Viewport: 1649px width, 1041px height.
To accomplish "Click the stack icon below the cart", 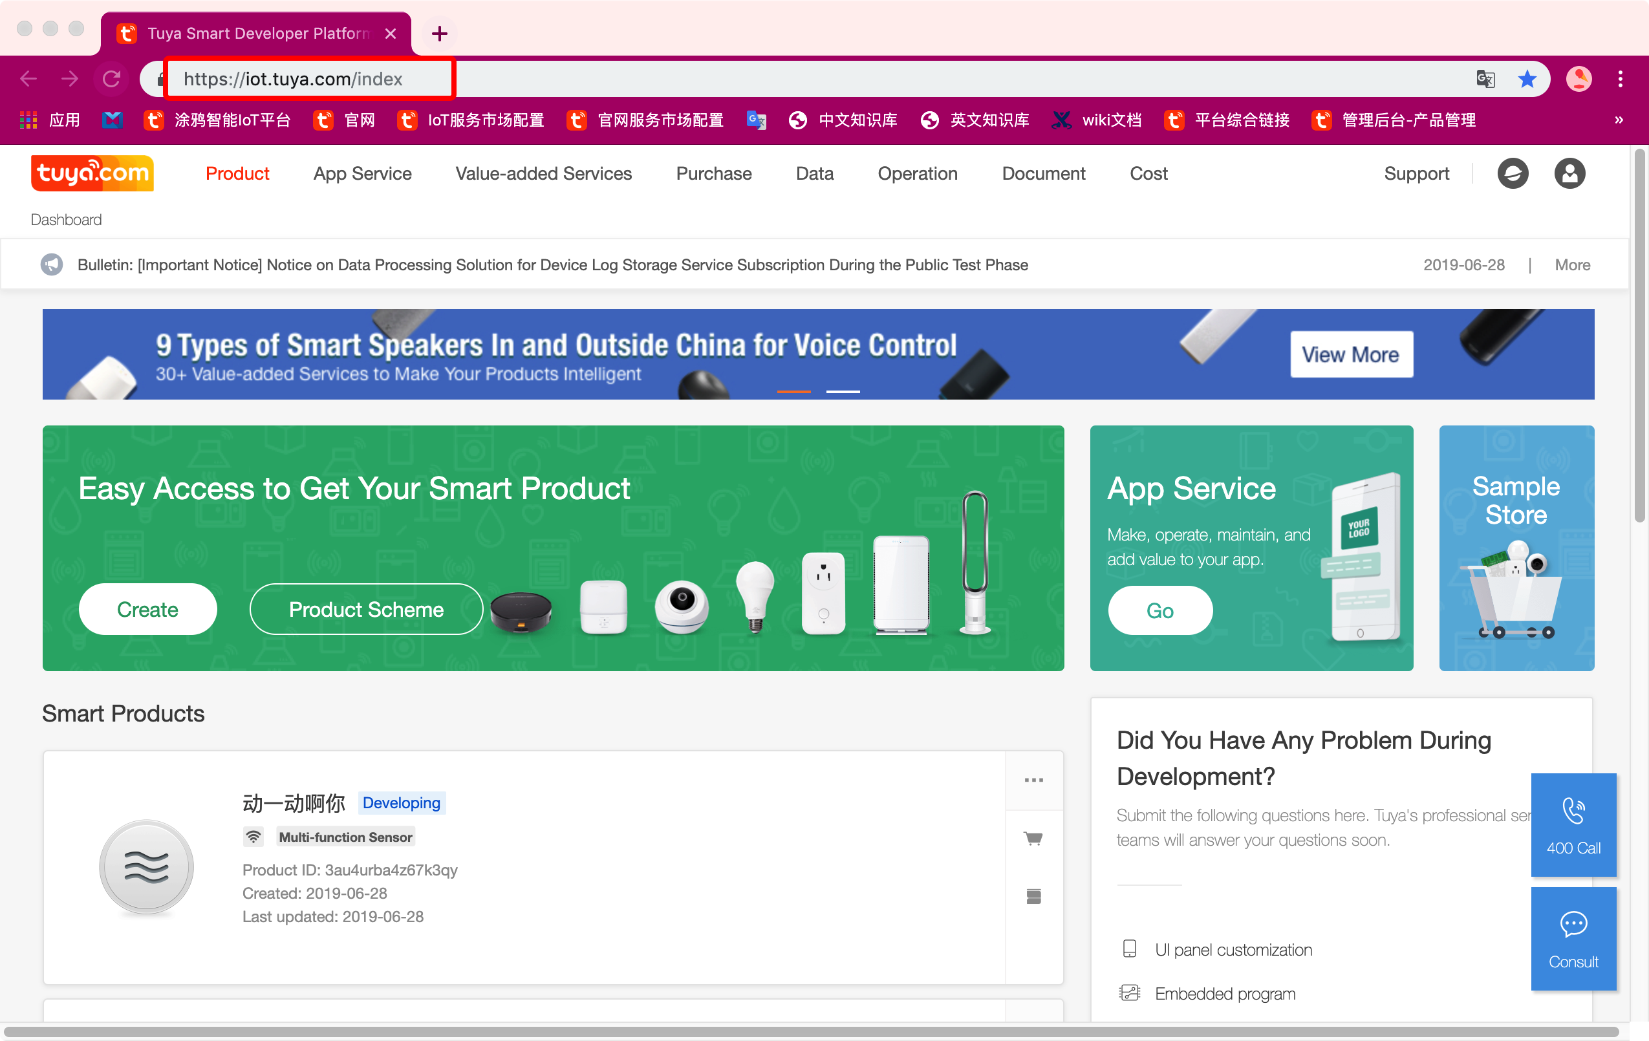I will pos(1033,896).
